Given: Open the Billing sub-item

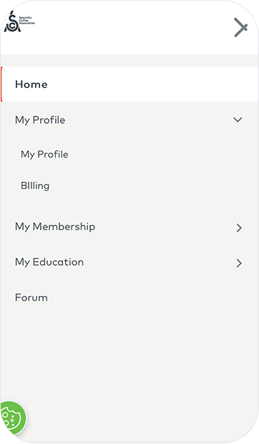Looking at the screenshot, I should pos(35,186).
